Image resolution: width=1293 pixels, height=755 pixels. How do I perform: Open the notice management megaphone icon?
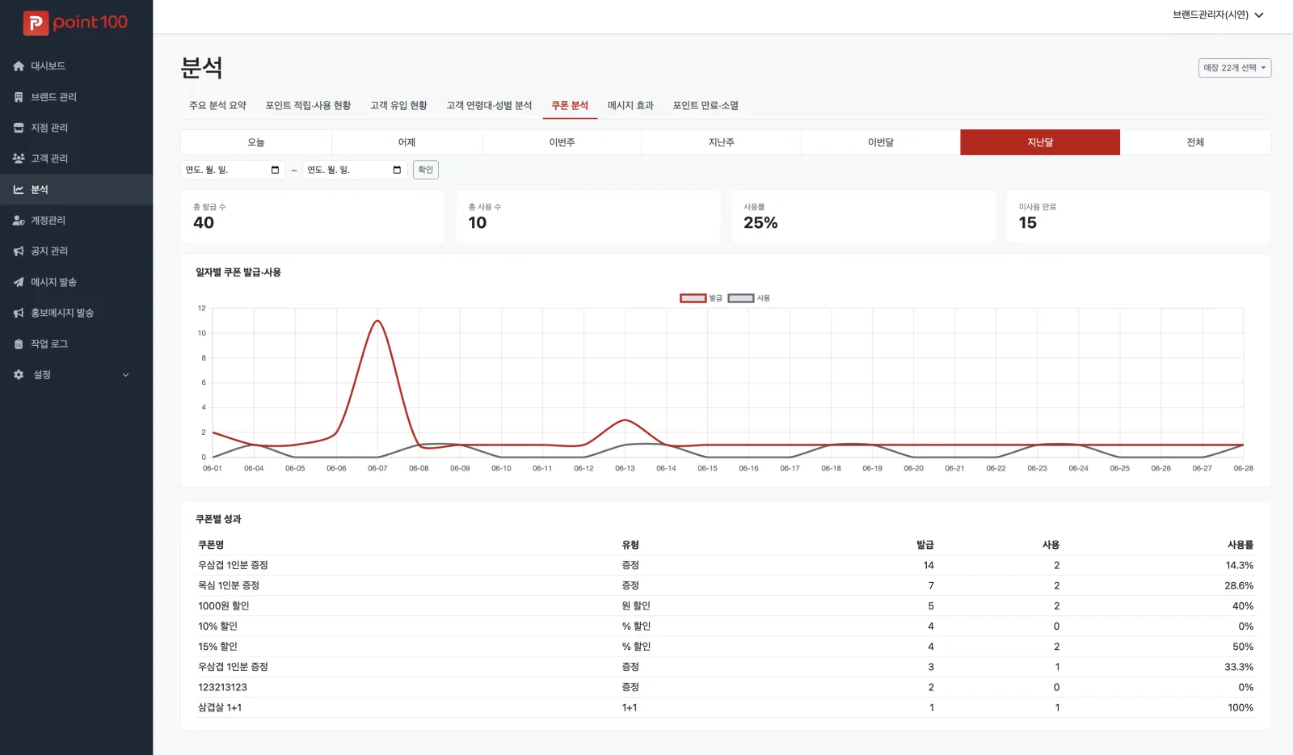tap(19, 251)
